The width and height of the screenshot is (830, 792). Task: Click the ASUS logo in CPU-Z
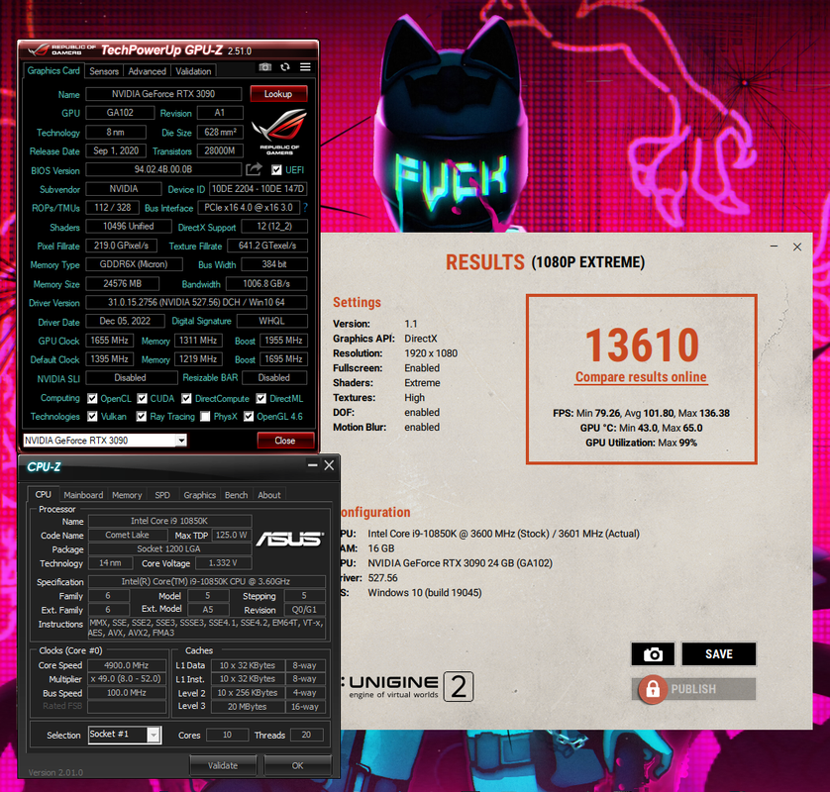click(289, 540)
